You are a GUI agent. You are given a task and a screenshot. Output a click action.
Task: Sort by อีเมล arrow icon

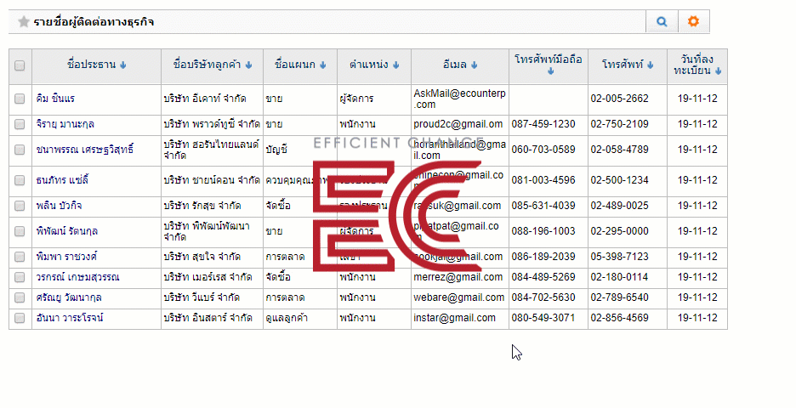point(475,65)
